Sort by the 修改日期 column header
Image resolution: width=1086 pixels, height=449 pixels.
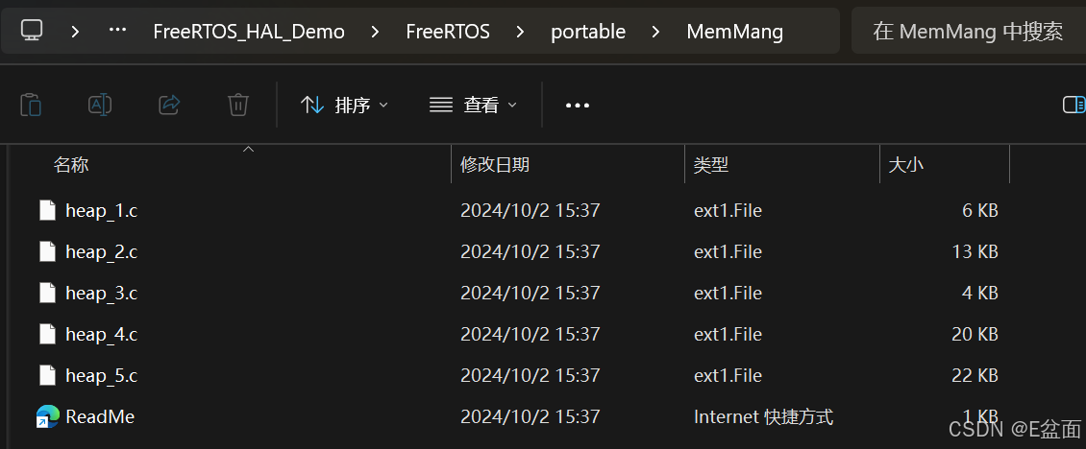pos(495,165)
